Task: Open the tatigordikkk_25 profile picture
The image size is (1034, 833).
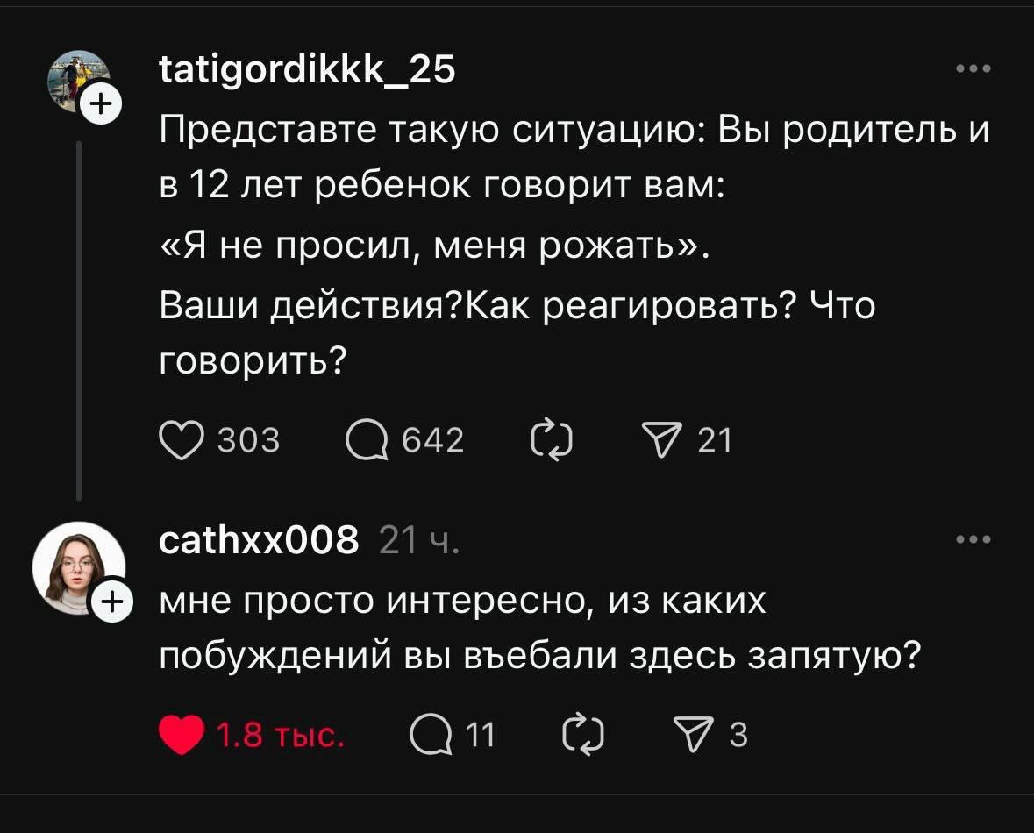Action: point(77,81)
